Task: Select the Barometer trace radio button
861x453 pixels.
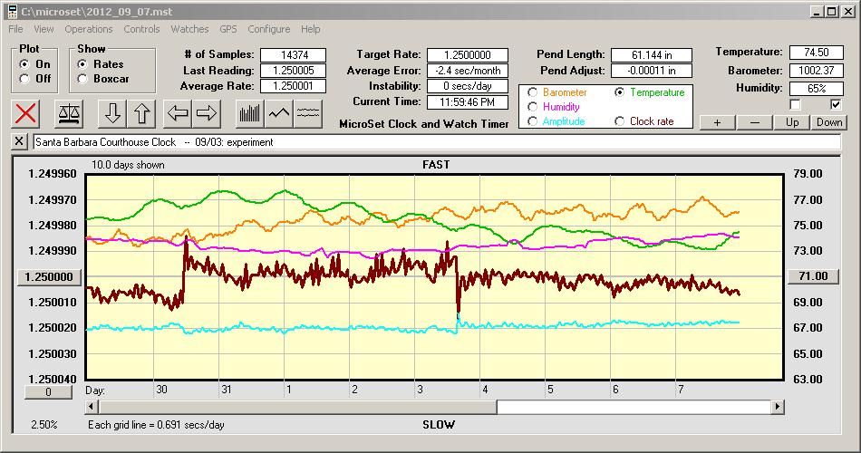Action: (532, 92)
